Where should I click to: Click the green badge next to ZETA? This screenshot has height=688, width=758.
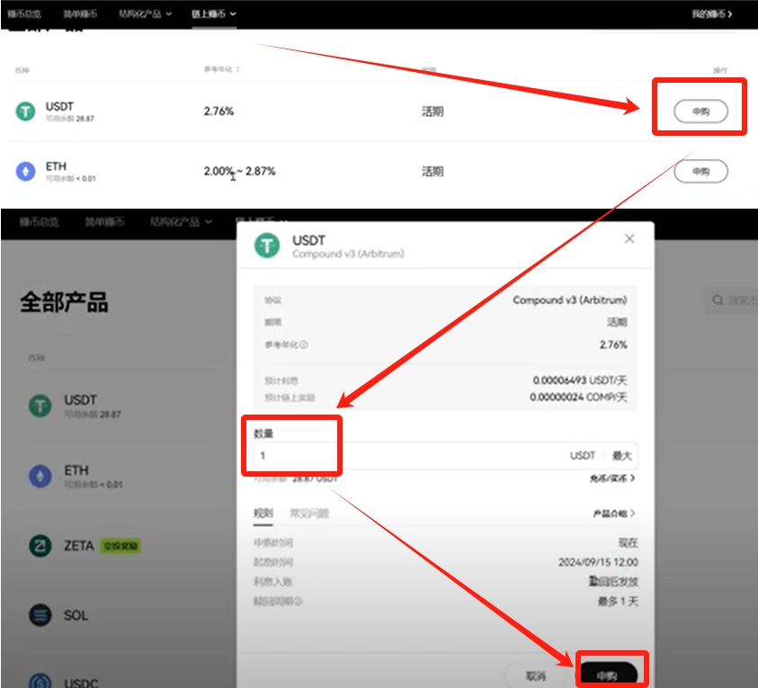[120, 546]
